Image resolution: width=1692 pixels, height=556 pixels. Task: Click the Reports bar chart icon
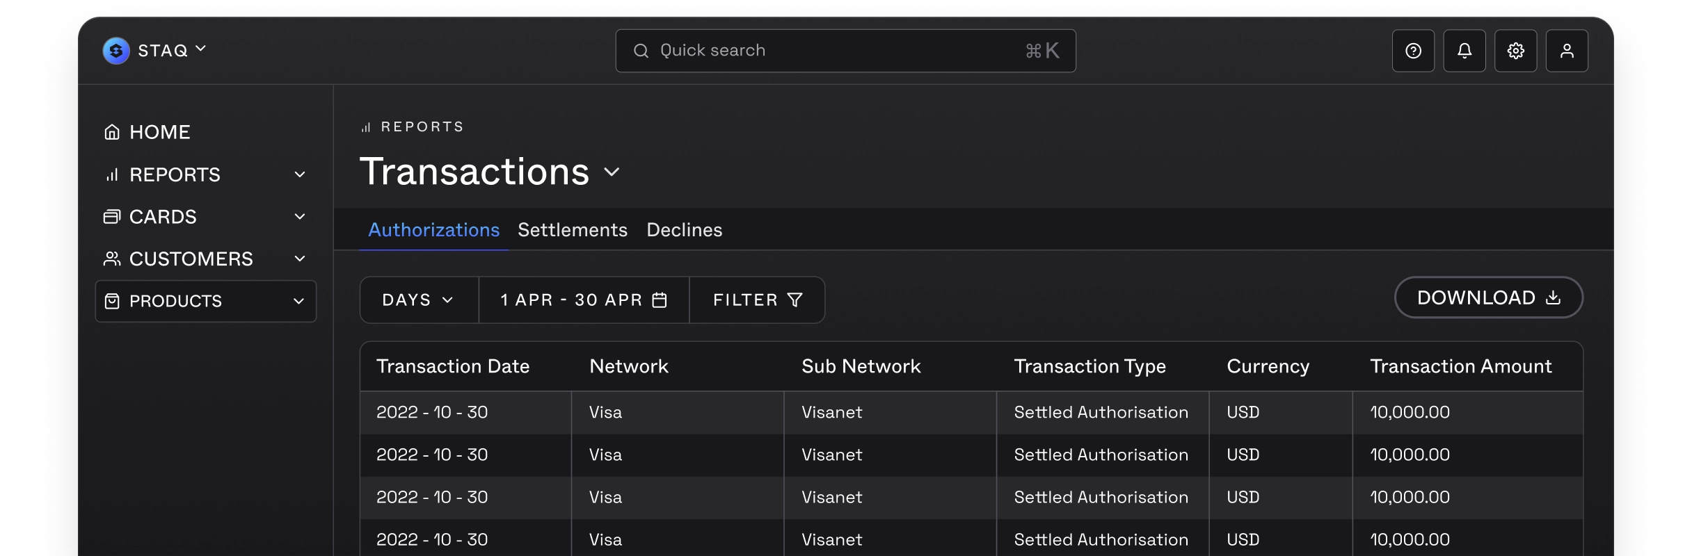coord(113,174)
